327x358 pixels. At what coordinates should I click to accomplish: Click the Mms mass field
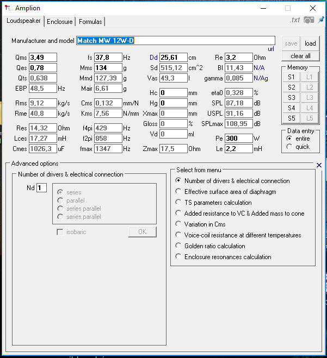108,67
